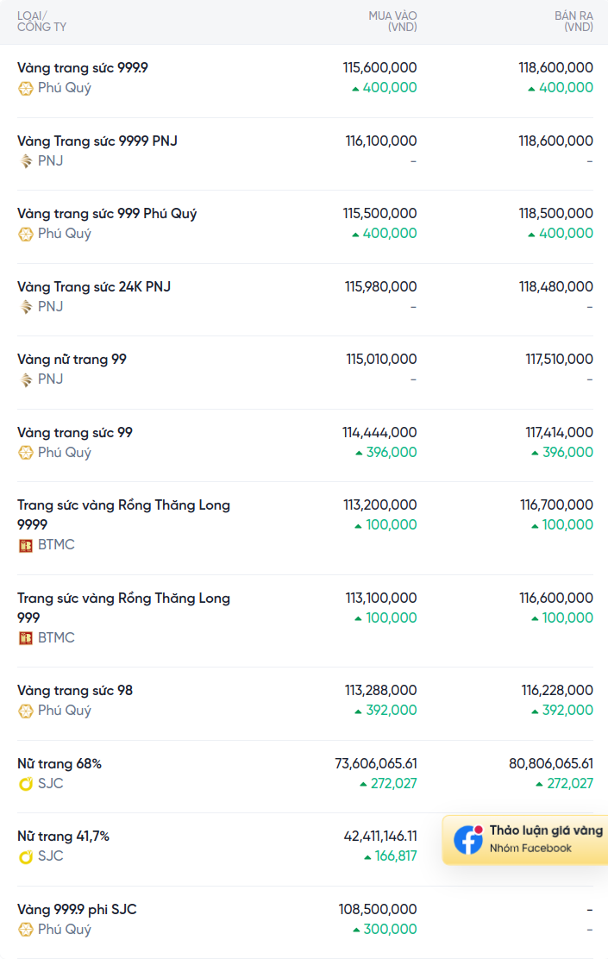
Task: Click PNJ logo under Vàng Trang sức 9999 PNJ
Action: 26,161
